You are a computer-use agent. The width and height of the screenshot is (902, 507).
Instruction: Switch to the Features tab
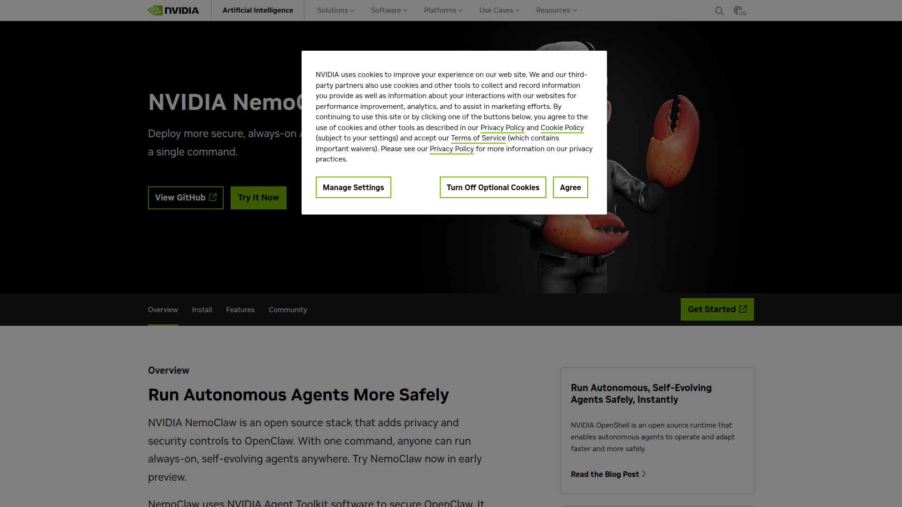tap(241, 310)
